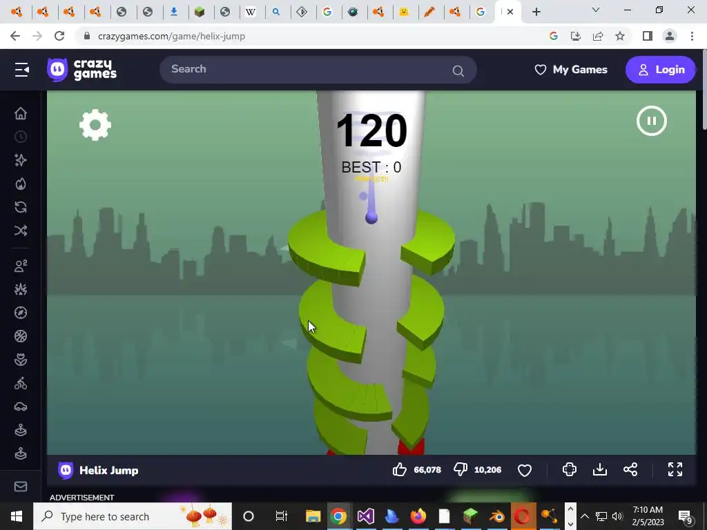Viewport: 707px width, 530px height.
Task: Open the Google icon in the address bar
Action: tap(554, 36)
